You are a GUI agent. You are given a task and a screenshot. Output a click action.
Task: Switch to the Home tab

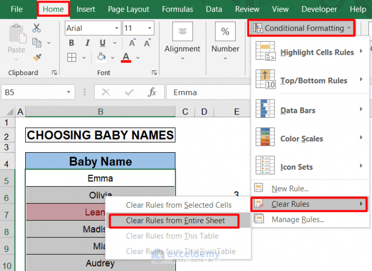(x=53, y=9)
